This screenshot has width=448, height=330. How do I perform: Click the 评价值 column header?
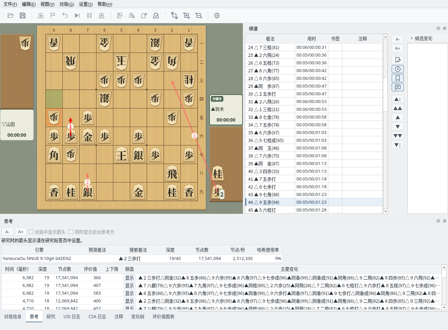point(90,269)
